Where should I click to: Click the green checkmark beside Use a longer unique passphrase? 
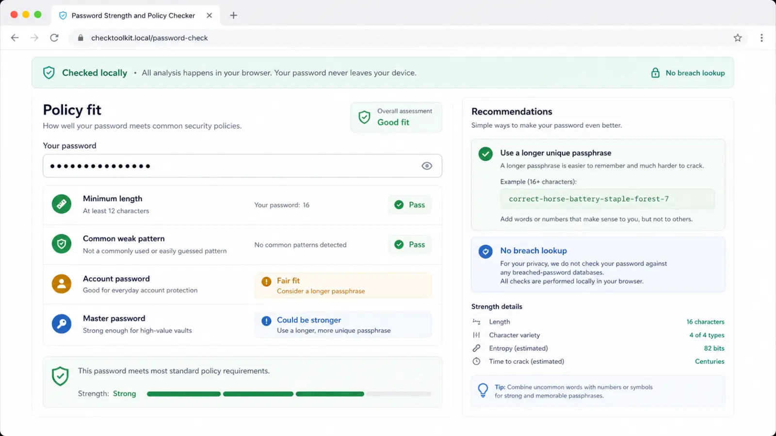pos(485,154)
